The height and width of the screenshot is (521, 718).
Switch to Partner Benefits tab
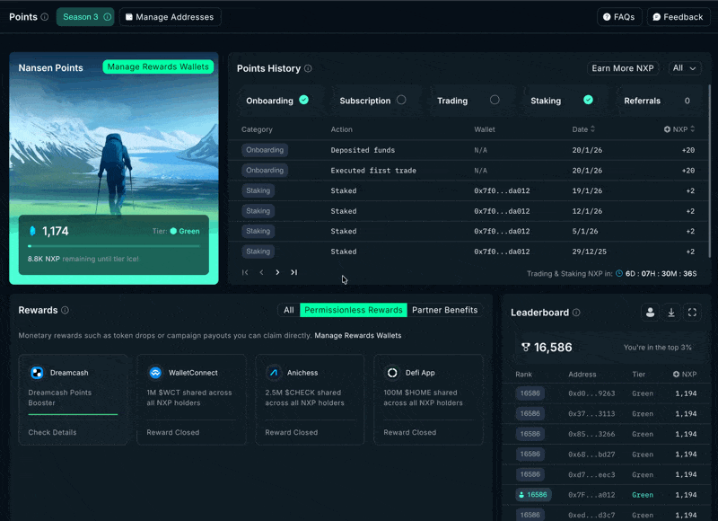pos(445,310)
